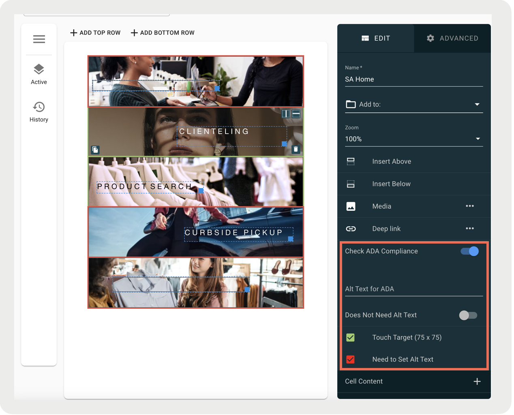Click the split-columns icon on Clienteling row
Image resolution: width=514 pixels, height=415 pixels.
(x=286, y=114)
